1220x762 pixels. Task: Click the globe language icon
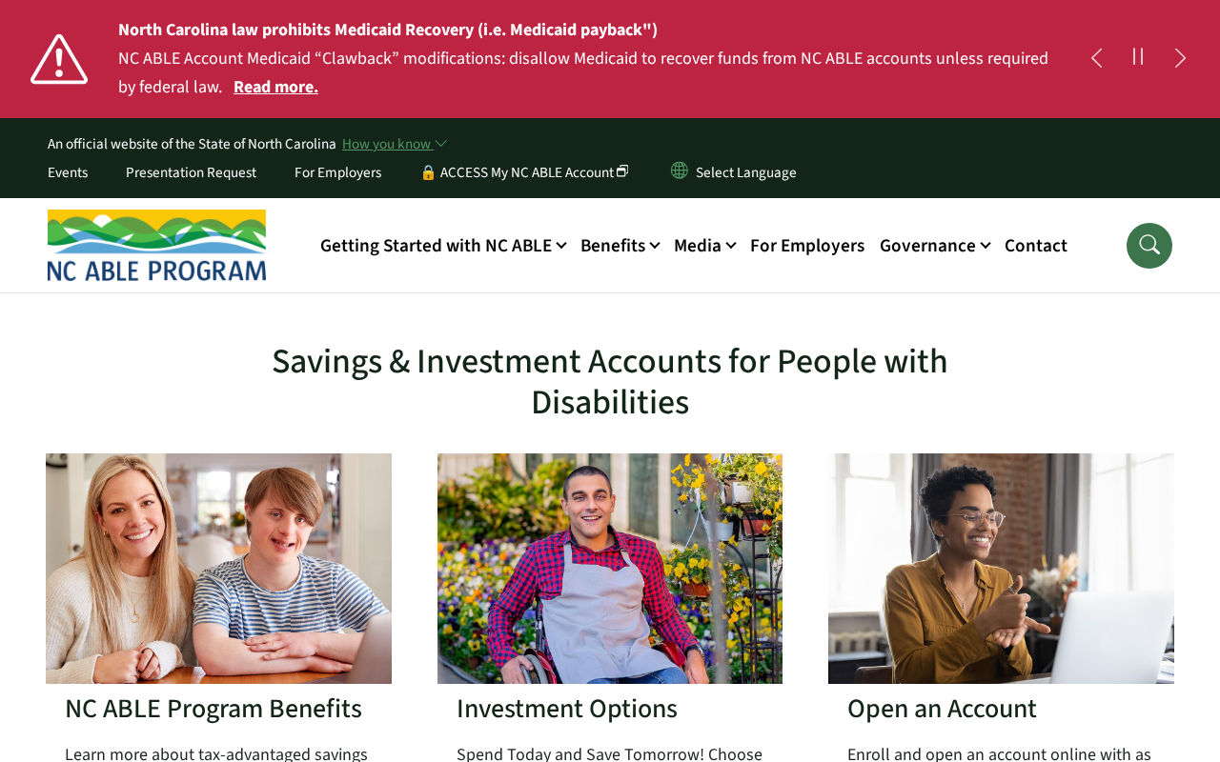[680, 170]
